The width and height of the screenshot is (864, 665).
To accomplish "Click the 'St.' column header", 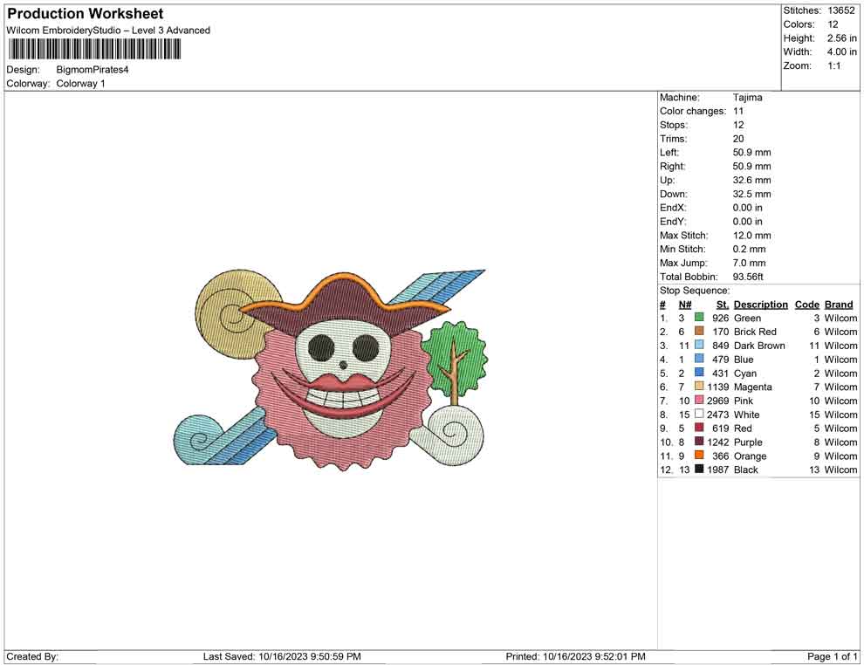I will 723,305.
